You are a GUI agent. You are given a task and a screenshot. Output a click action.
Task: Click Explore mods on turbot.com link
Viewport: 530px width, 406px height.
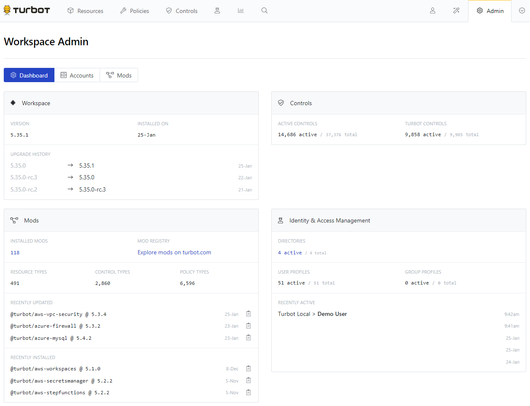pos(174,252)
